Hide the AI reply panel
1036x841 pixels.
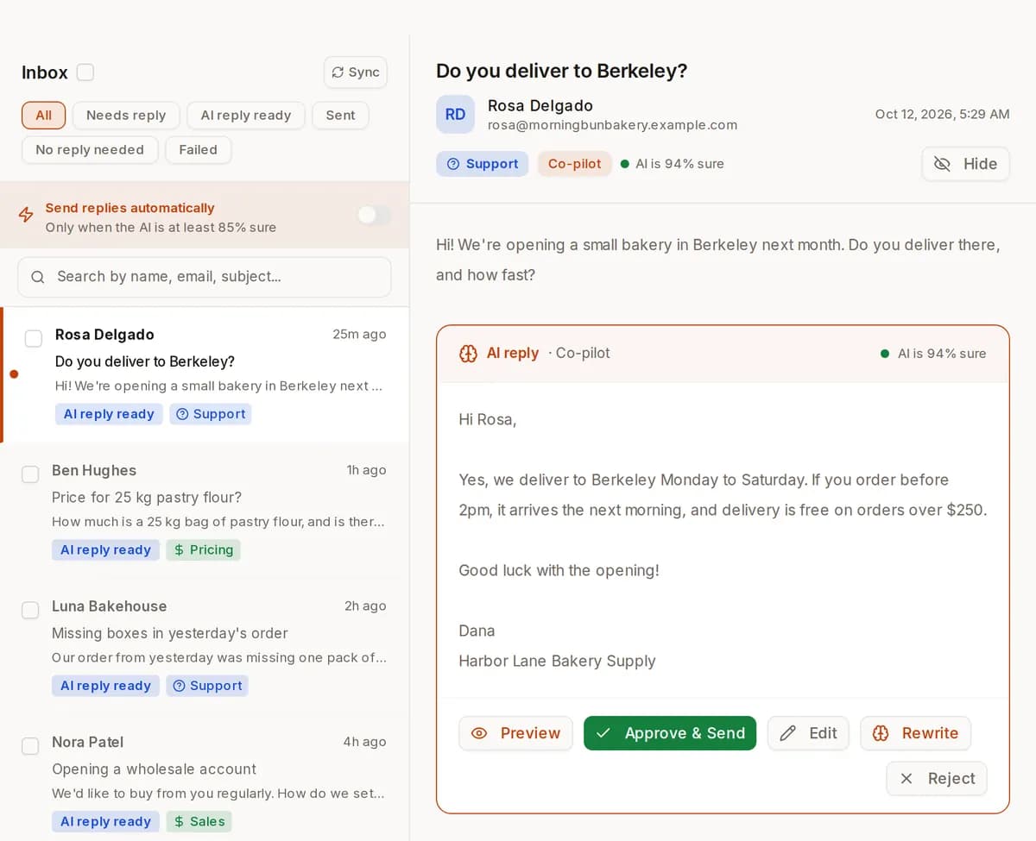tap(965, 164)
